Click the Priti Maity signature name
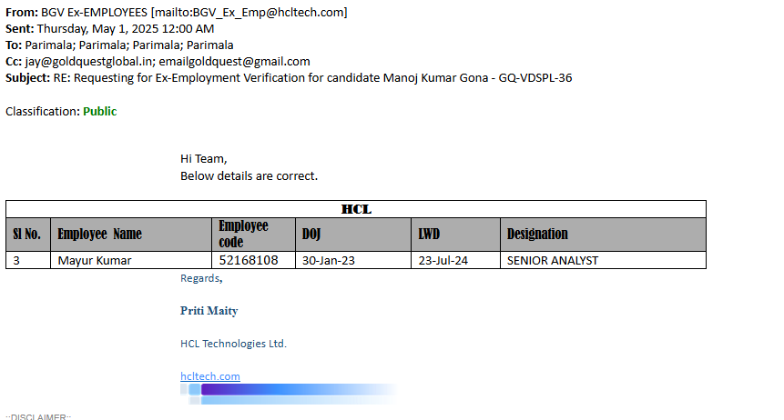Image resolution: width=784 pixels, height=420 pixels. coord(209,311)
